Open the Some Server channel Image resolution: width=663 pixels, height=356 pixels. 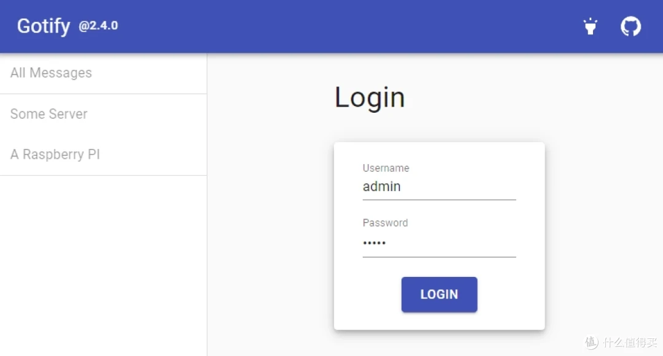coord(49,114)
